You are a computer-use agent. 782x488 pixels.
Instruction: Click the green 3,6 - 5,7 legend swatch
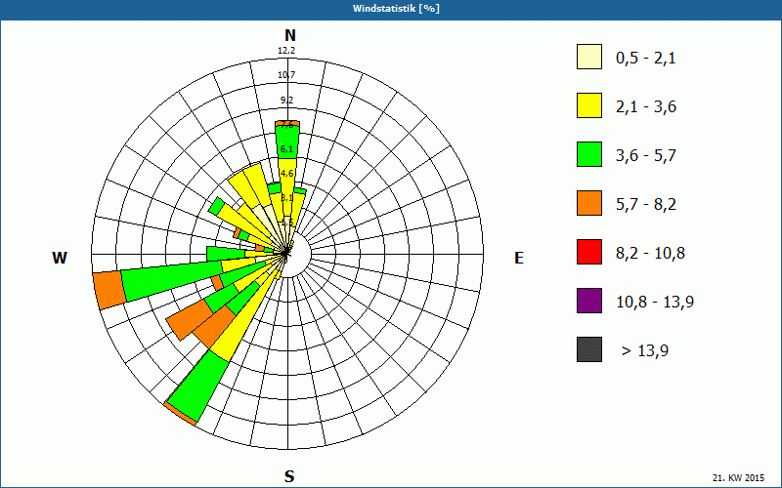click(x=589, y=154)
